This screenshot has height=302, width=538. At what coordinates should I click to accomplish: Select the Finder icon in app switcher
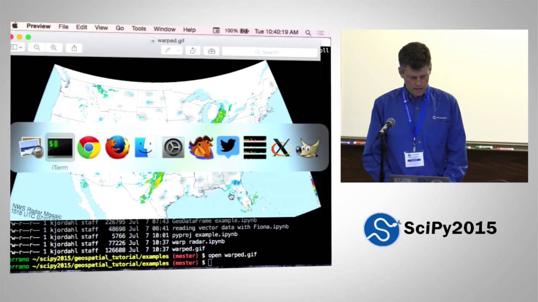(145, 148)
